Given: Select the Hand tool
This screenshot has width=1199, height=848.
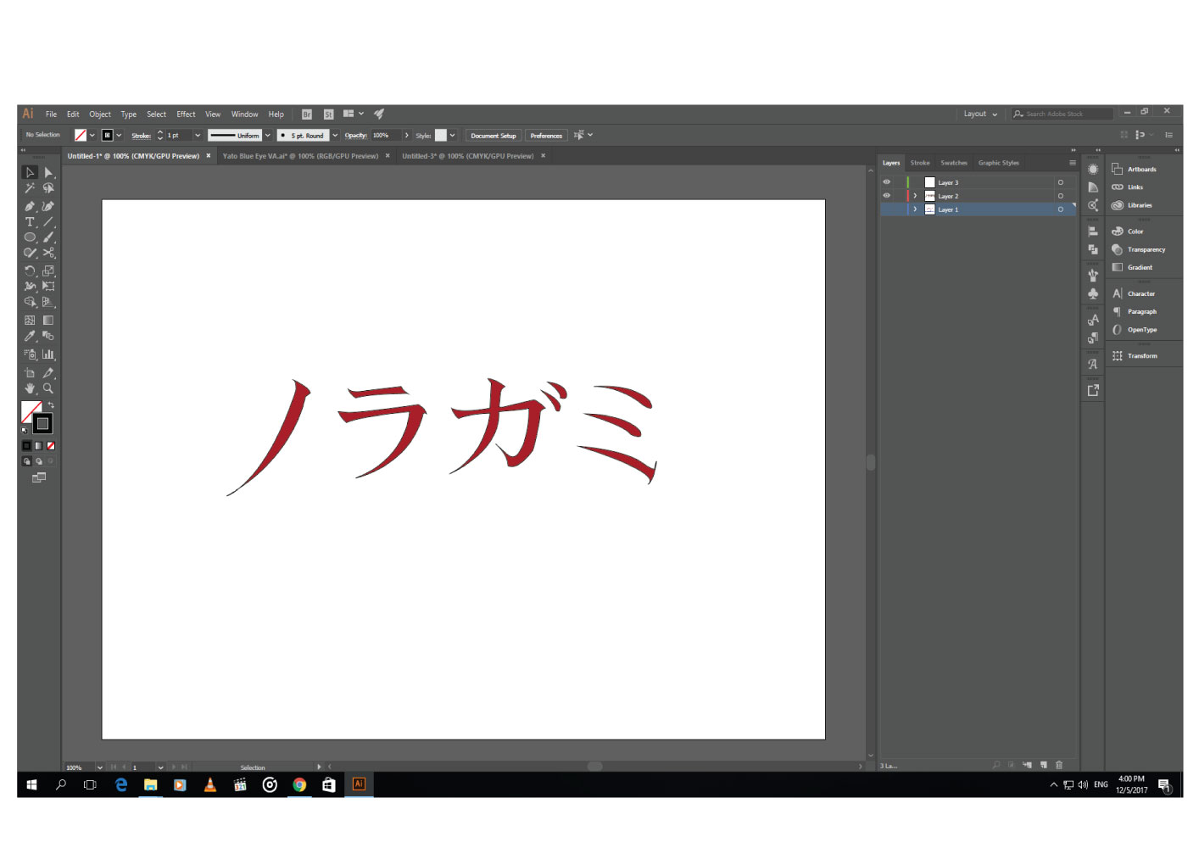Looking at the screenshot, I should click(30, 388).
